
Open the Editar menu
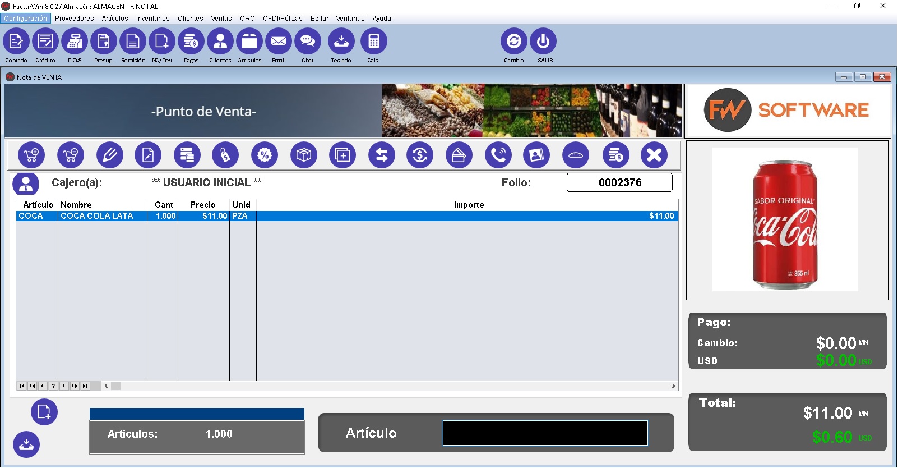click(x=320, y=19)
